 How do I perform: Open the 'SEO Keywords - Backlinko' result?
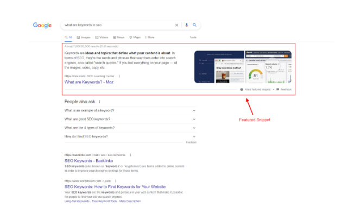tap(88, 161)
